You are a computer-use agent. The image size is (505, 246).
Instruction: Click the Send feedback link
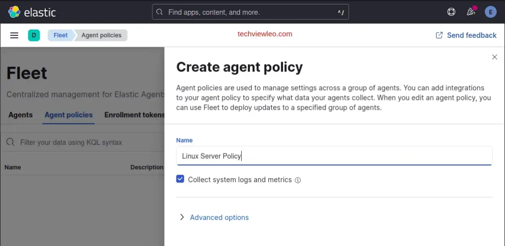pyautogui.click(x=466, y=35)
